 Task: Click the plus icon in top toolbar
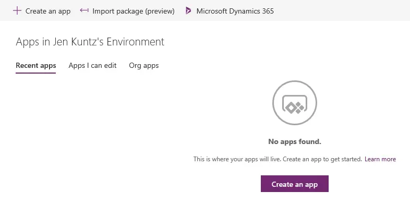coord(17,11)
